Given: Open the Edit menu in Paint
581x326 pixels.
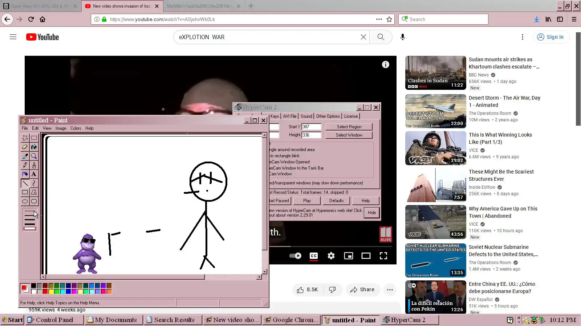Looking at the screenshot, I should pyautogui.click(x=35, y=128).
